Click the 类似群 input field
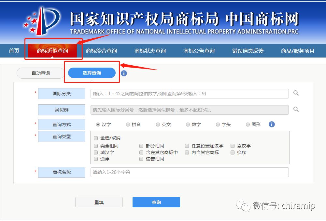This screenshot has width=326, height=221. (190, 110)
